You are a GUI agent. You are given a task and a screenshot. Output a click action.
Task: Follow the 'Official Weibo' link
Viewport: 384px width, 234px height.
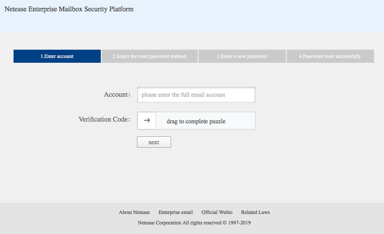[x=217, y=212]
